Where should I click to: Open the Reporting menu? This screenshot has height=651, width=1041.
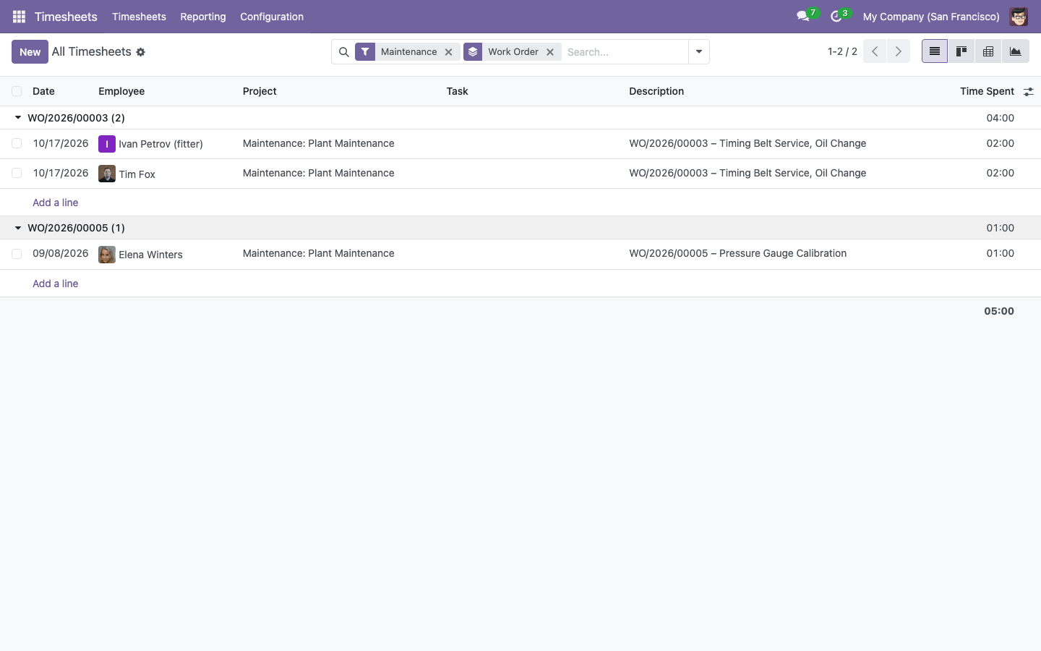[x=203, y=17]
